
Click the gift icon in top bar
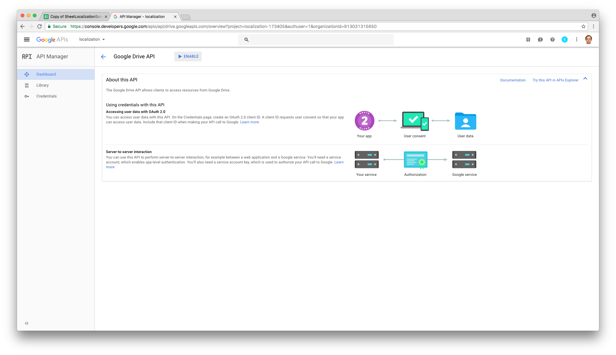point(528,39)
